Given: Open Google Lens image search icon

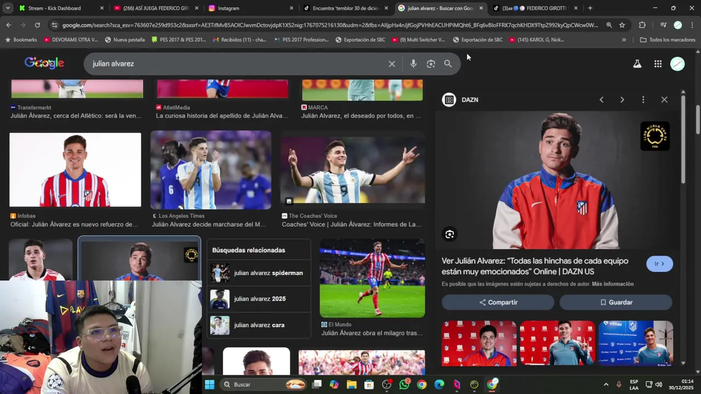Looking at the screenshot, I should [x=431, y=63].
